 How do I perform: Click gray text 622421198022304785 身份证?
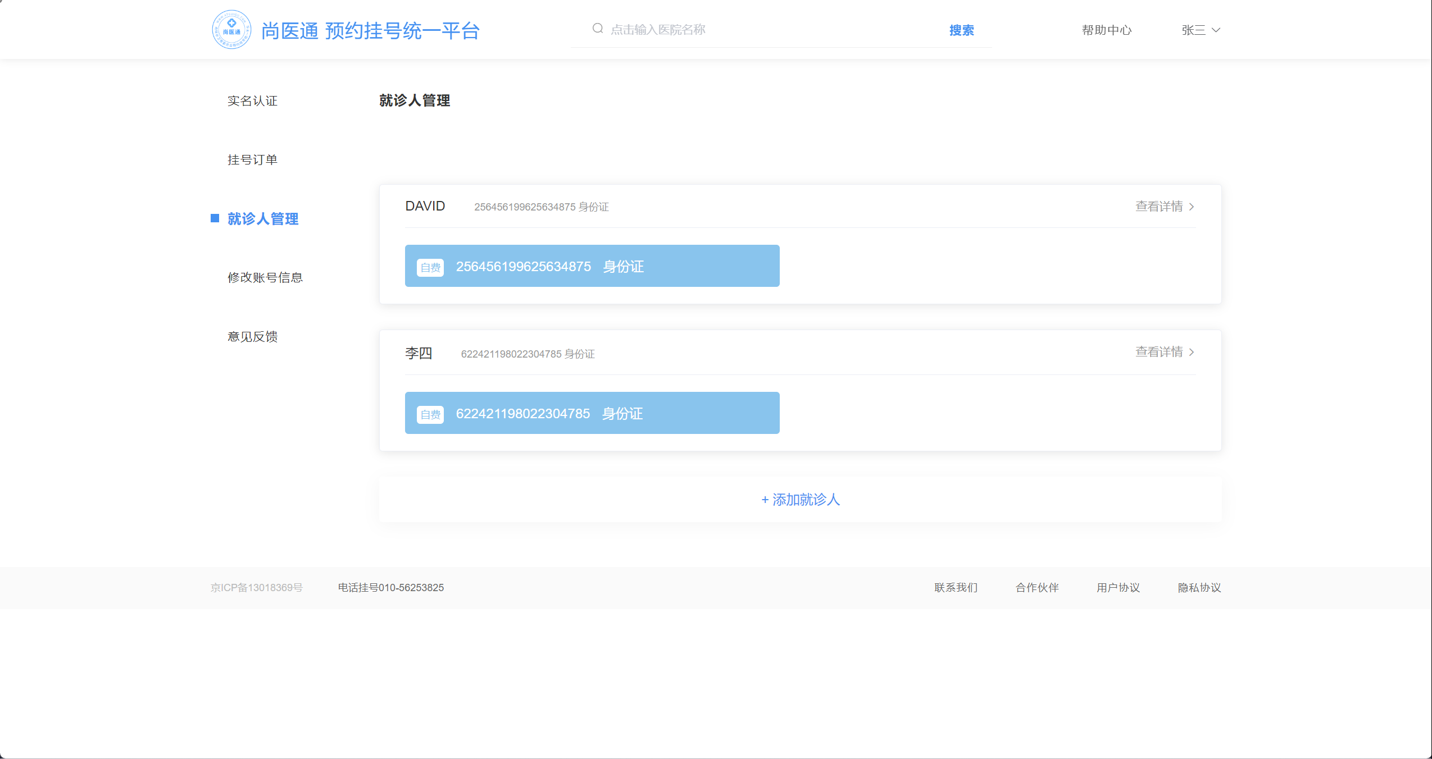(528, 354)
